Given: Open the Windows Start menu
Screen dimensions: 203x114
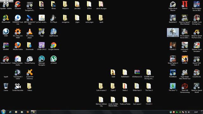Looking at the screenshot, I should click(x=3, y=112).
